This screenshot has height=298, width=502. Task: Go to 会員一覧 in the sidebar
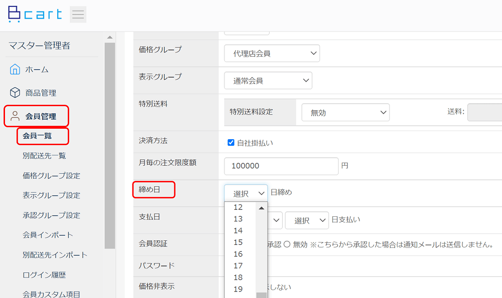37,136
